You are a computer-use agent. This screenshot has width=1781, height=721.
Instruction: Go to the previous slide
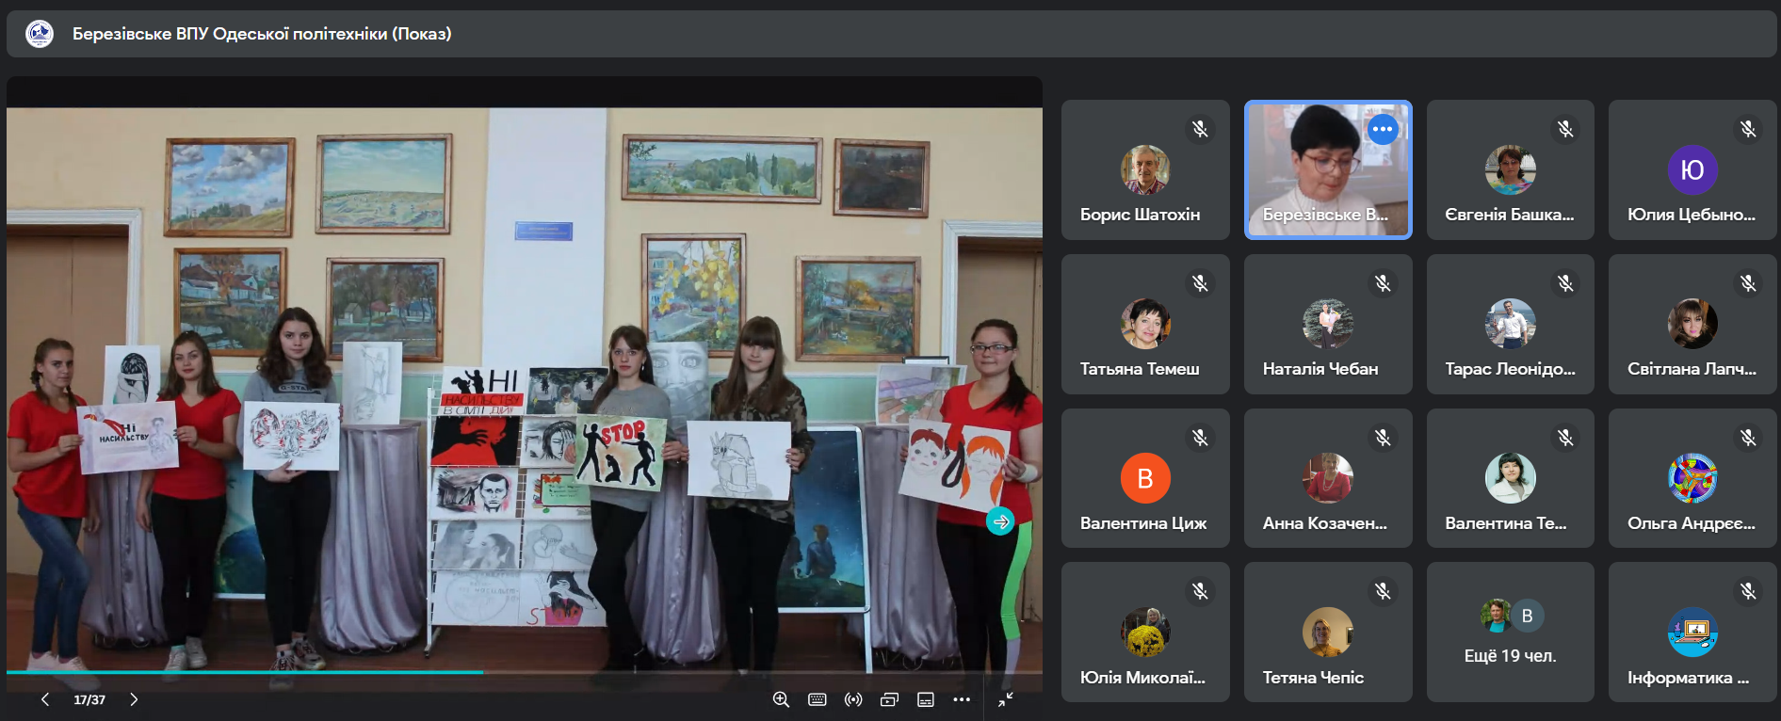click(x=44, y=699)
